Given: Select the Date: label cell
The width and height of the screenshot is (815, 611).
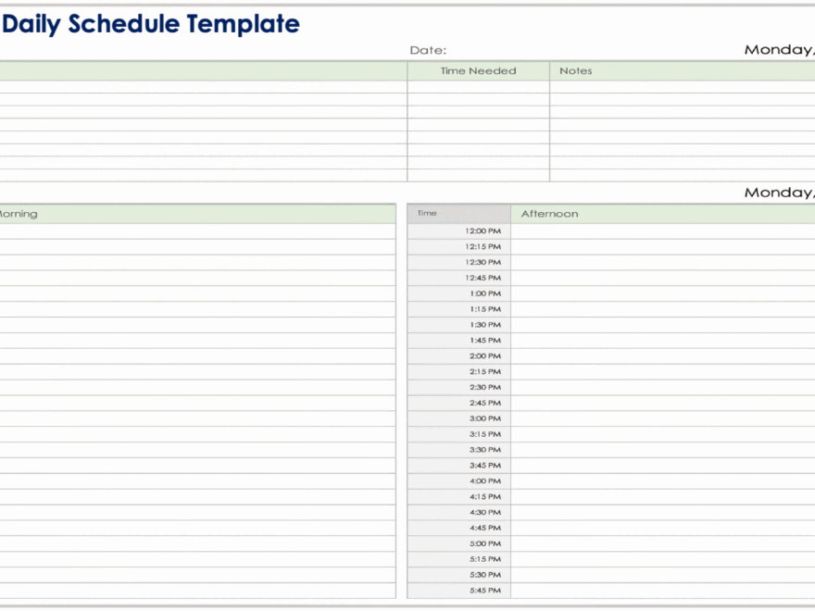Looking at the screenshot, I should pos(428,51).
